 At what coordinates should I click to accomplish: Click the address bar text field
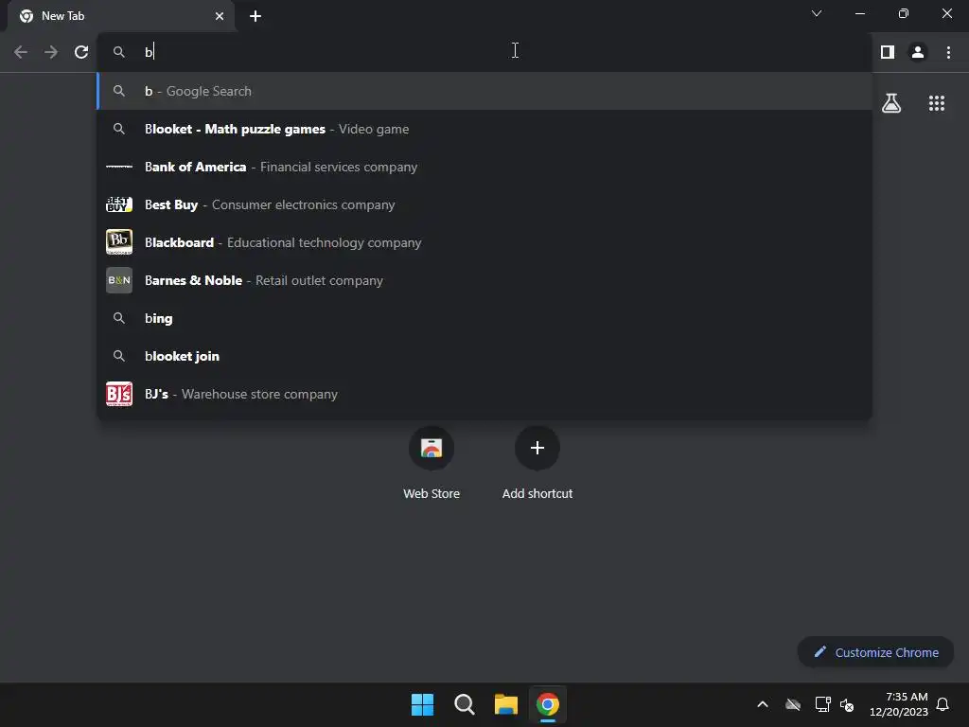(484, 52)
